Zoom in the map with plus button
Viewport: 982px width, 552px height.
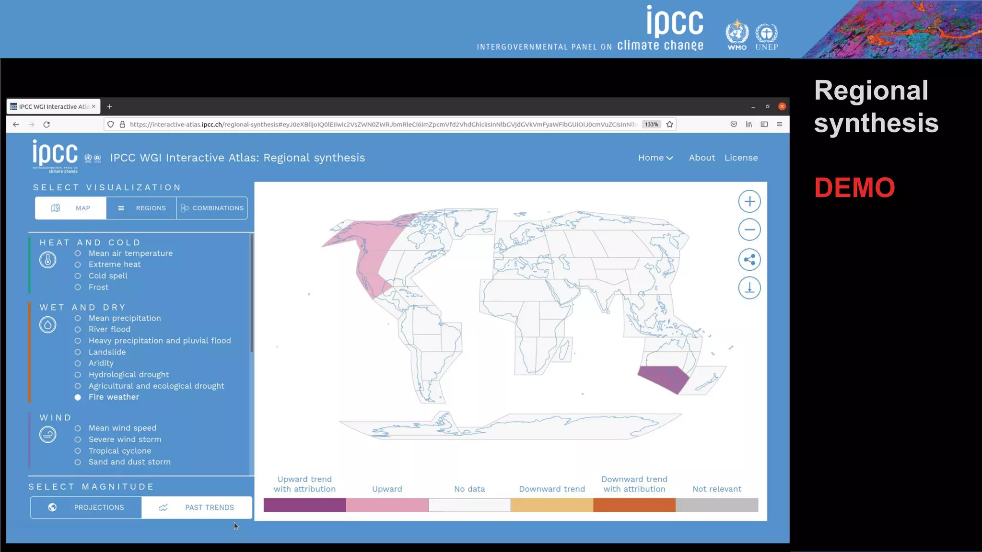(x=749, y=201)
